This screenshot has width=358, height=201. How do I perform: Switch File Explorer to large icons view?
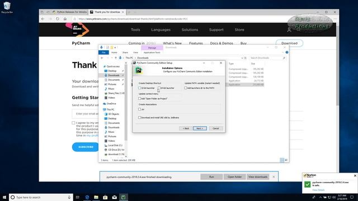pyautogui.click(x=286, y=160)
